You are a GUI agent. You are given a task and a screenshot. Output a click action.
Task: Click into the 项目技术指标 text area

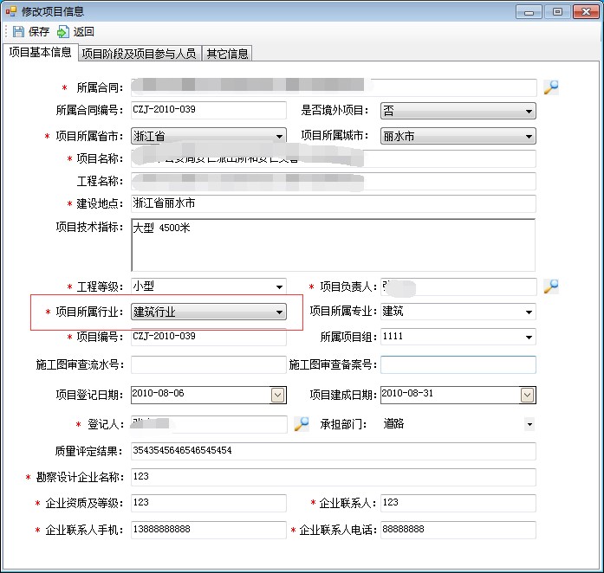(x=333, y=245)
